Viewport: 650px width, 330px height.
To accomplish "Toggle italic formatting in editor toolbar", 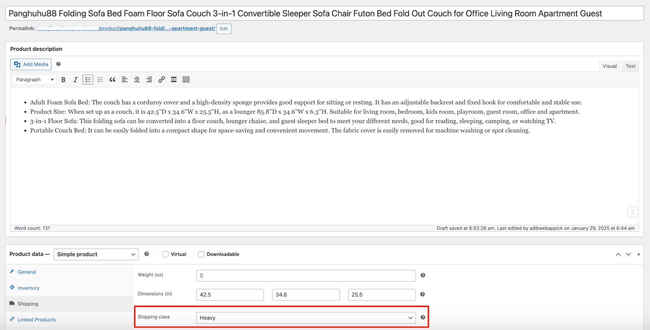I will click(x=76, y=80).
